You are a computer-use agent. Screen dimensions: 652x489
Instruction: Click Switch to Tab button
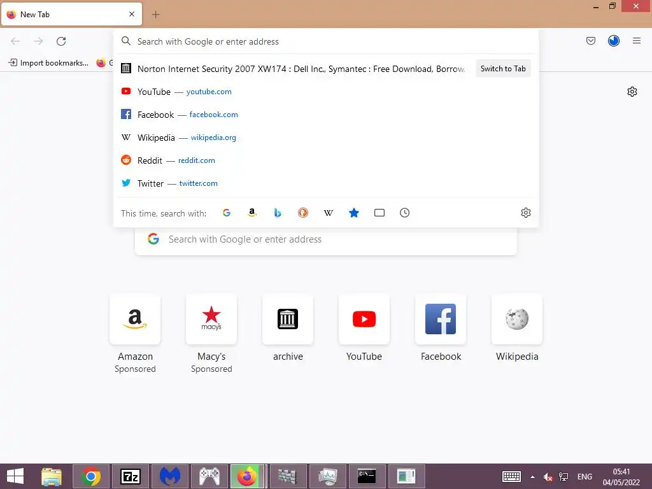(x=503, y=69)
